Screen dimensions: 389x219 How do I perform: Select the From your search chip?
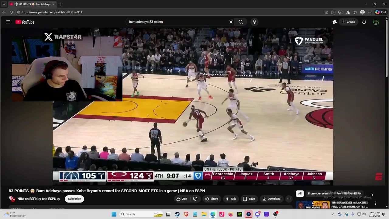click(x=319, y=193)
